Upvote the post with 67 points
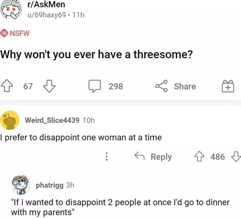 click(7, 86)
